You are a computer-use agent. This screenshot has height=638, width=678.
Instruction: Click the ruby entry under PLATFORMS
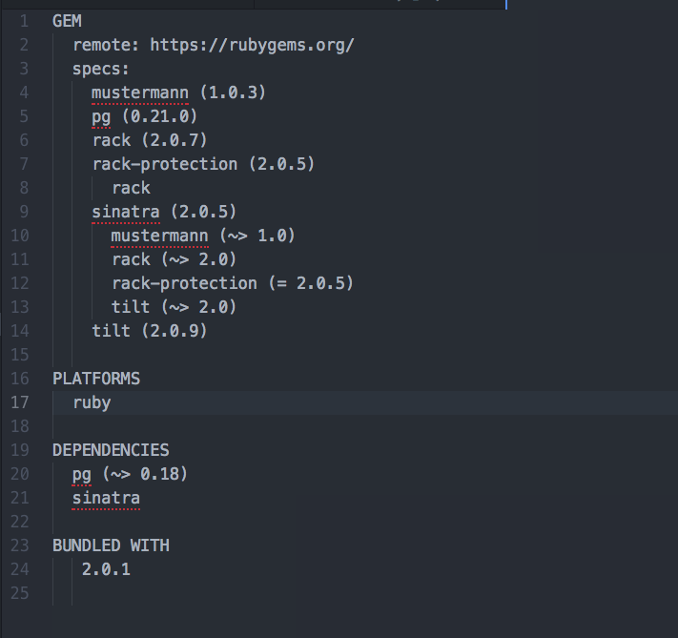tap(92, 403)
